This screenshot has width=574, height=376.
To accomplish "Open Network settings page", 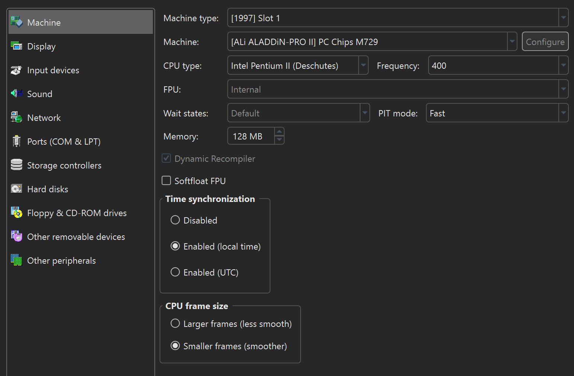I will pyautogui.click(x=81, y=118).
